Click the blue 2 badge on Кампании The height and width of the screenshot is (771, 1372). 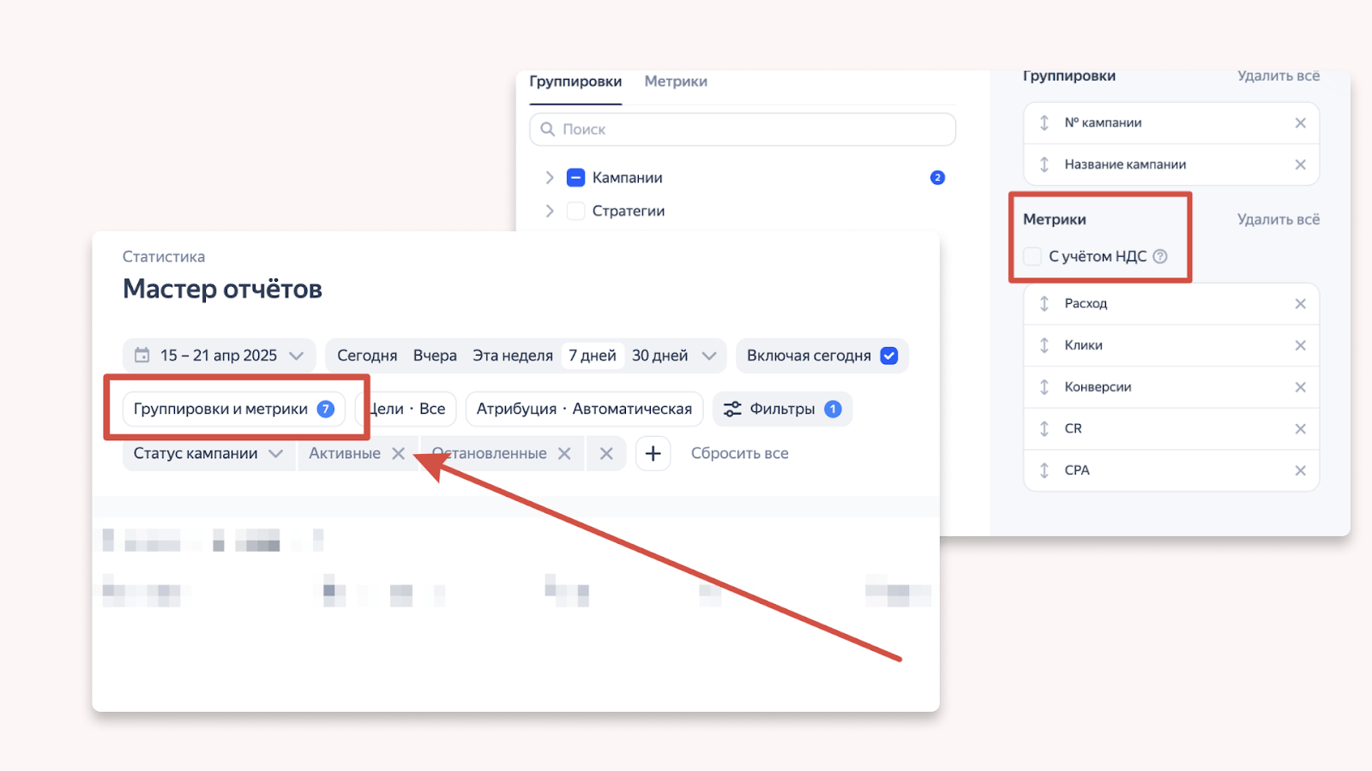point(937,177)
